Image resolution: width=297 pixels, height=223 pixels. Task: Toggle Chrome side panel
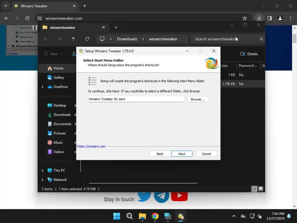point(270,18)
